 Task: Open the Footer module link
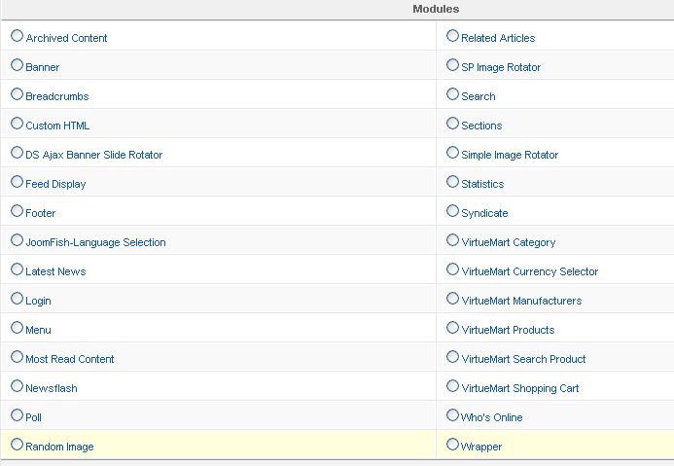(x=41, y=213)
